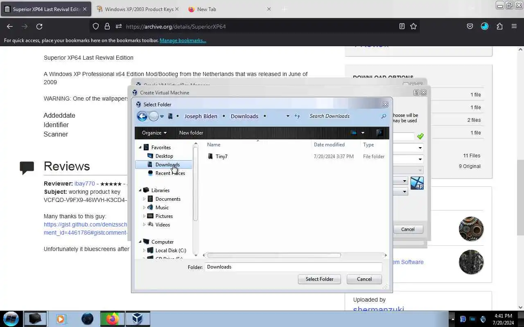Click the Folder name input field
Viewport: 524px width, 327px height.
point(293,267)
